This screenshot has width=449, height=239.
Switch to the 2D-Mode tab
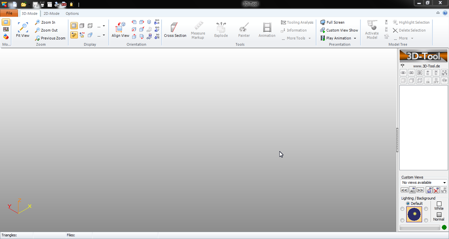pos(52,13)
